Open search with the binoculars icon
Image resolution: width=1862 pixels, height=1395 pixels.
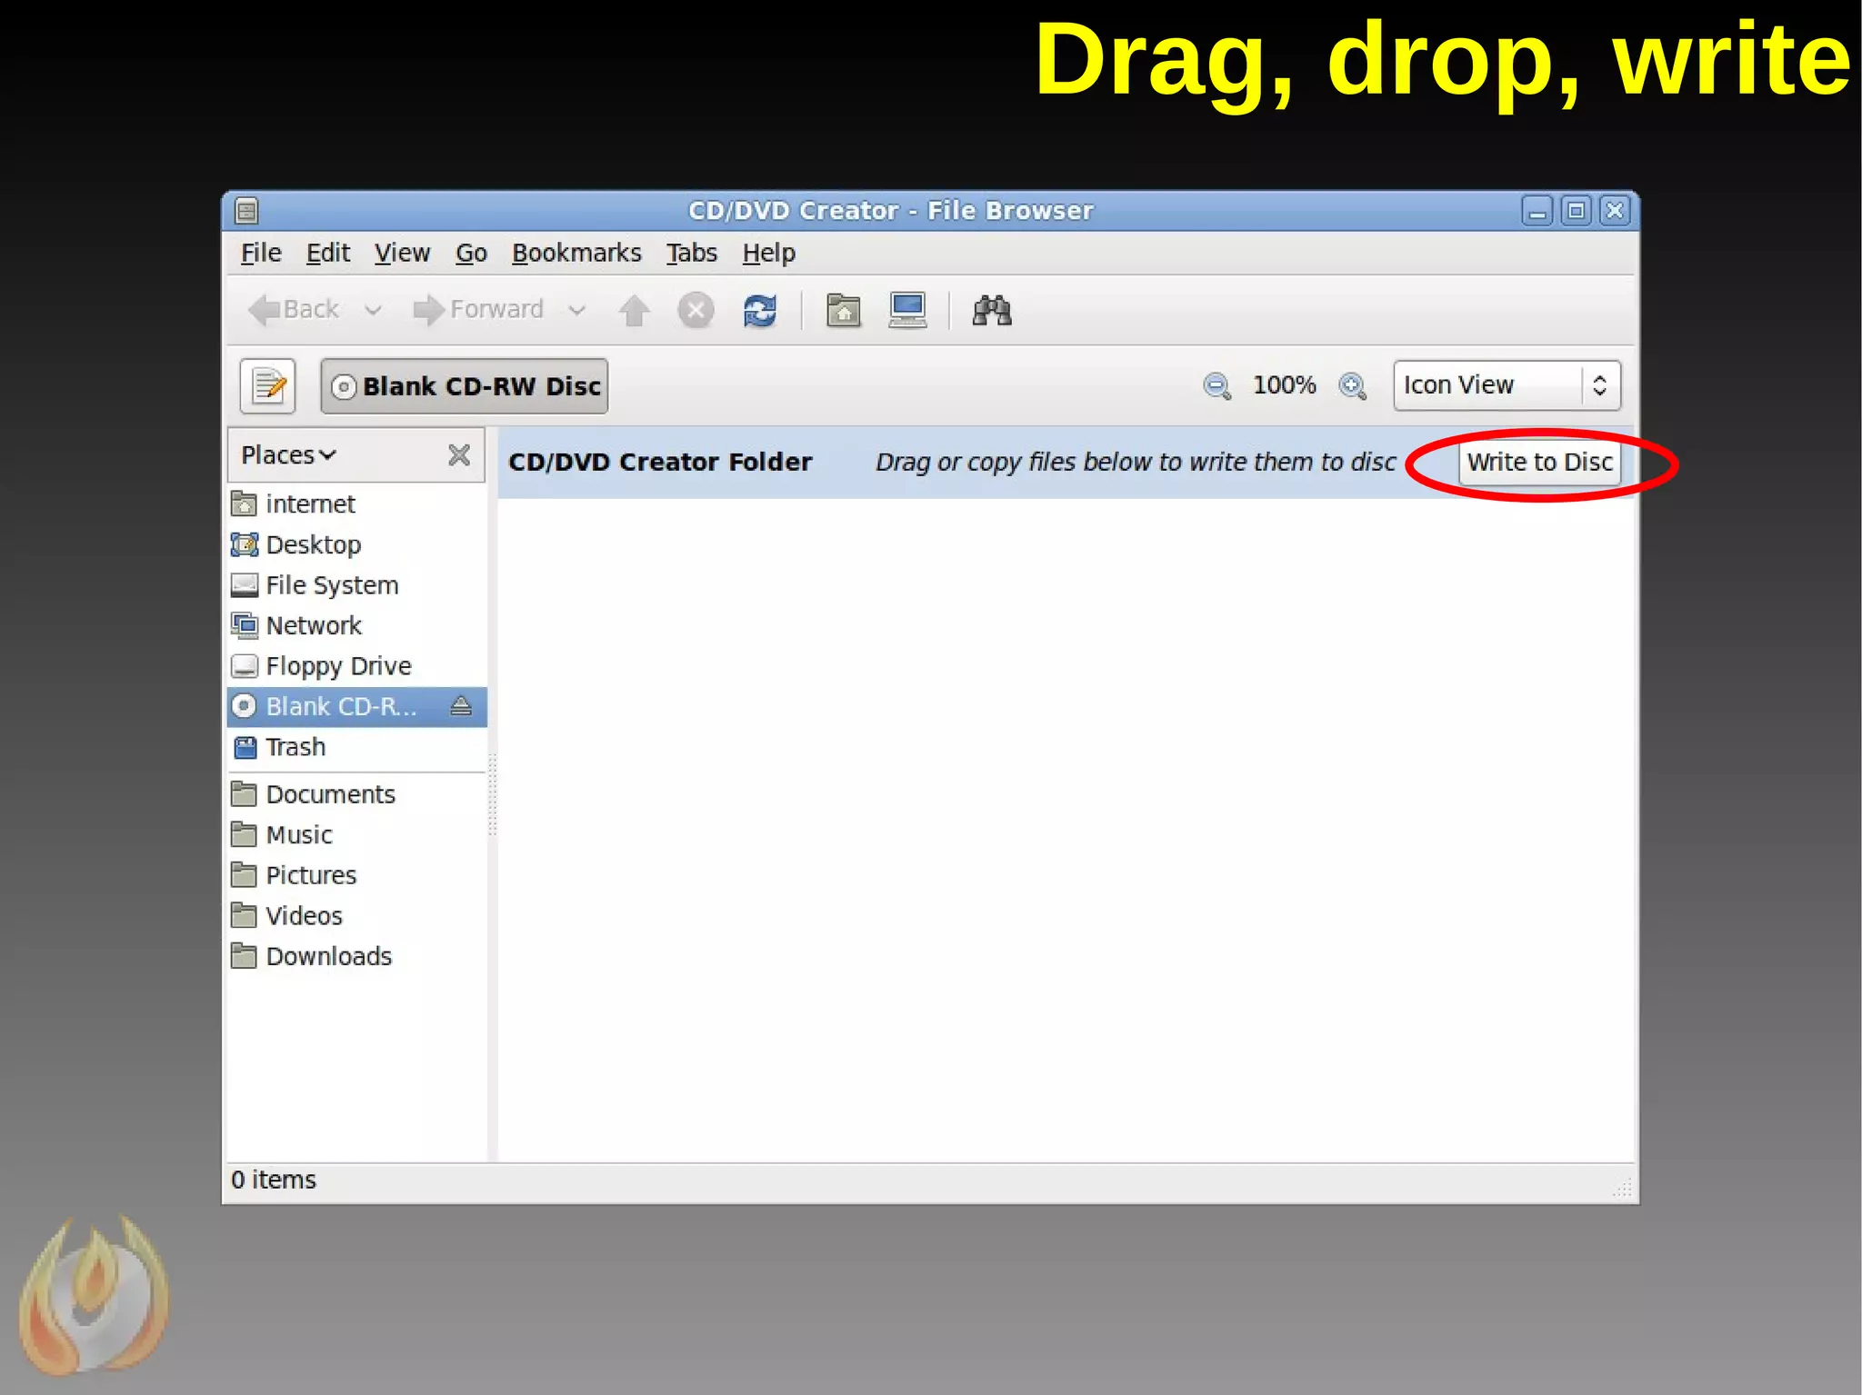[991, 311]
